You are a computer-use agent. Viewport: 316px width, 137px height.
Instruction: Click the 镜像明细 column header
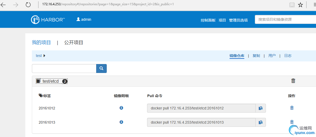121,96
